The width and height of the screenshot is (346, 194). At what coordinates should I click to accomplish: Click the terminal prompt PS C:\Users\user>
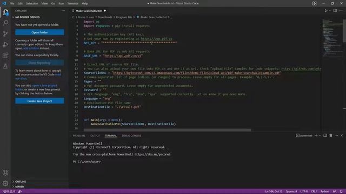[x=86, y=162]
